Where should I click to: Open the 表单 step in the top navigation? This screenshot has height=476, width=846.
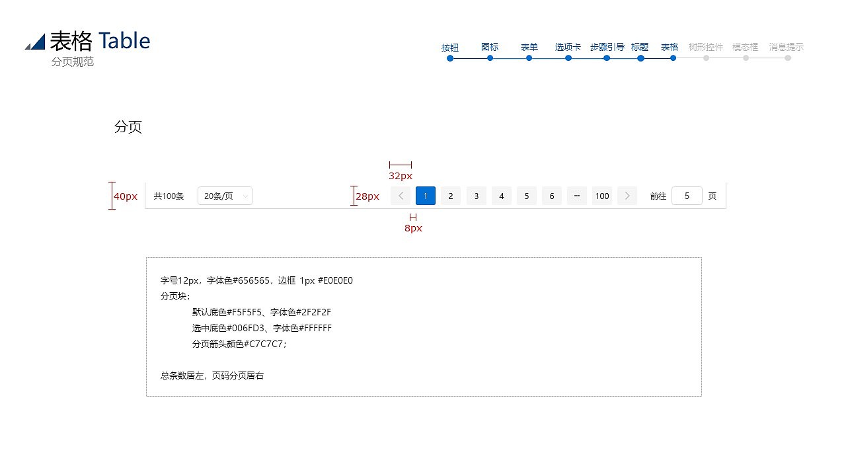click(529, 47)
